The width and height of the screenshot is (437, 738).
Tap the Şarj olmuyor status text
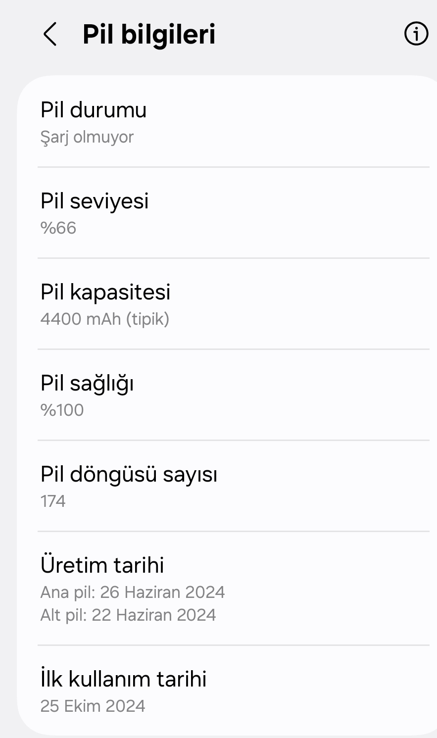coord(87,137)
